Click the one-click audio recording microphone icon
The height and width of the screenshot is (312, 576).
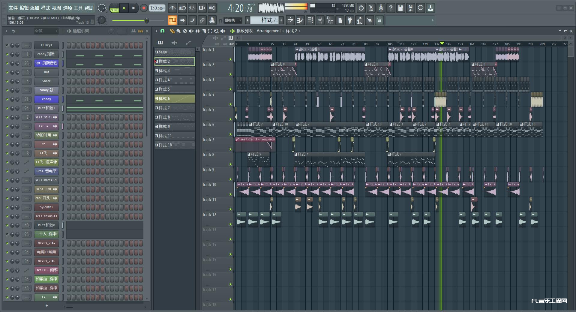pyautogui.click(x=381, y=8)
